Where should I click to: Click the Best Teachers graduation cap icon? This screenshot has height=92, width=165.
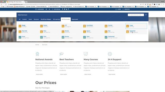pyautogui.click(x=61, y=54)
